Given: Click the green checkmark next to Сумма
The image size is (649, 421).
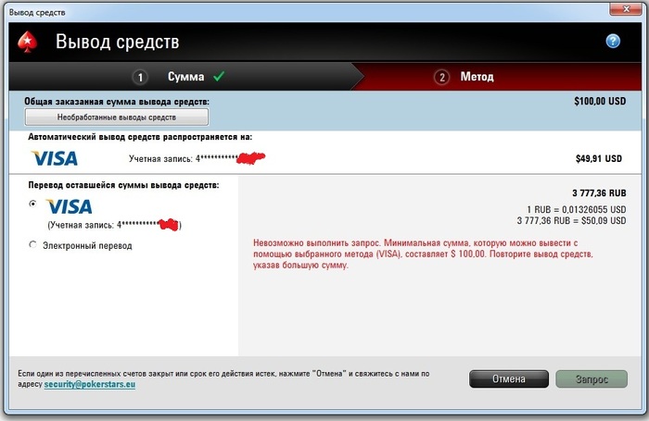Looking at the screenshot, I should pos(219,76).
